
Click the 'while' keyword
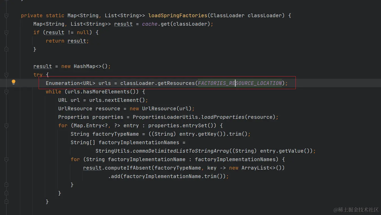point(53,92)
